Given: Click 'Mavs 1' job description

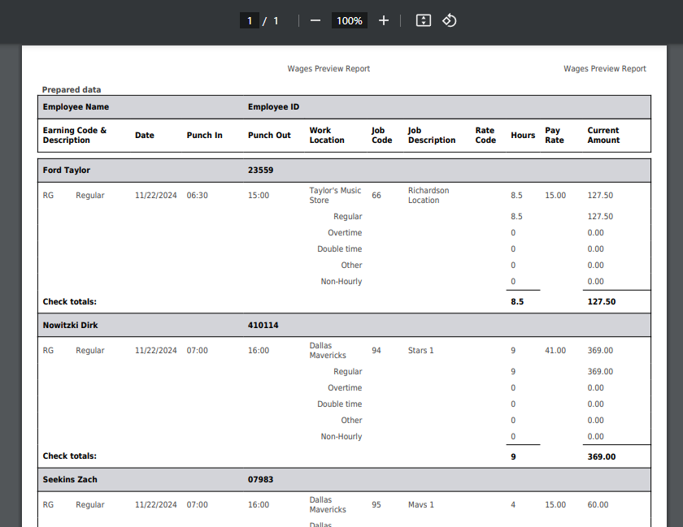Looking at the screenshot, I should click(421, 505).
